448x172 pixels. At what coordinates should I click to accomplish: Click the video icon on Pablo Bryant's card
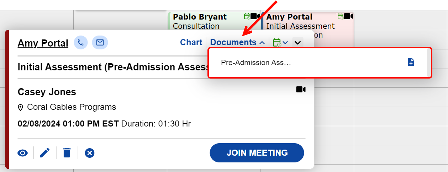tap(254, 16)
